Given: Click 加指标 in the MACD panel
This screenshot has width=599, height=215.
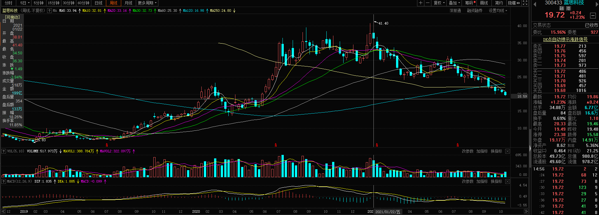Looking at the screenshot, I should (x=482, y=181).
